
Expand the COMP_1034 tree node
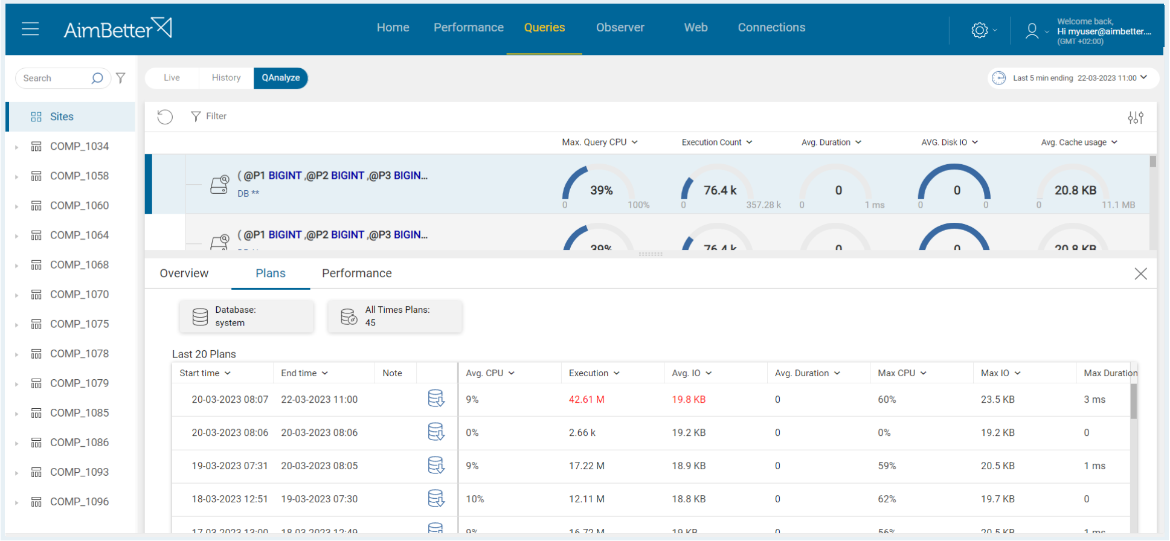[16, 147]
